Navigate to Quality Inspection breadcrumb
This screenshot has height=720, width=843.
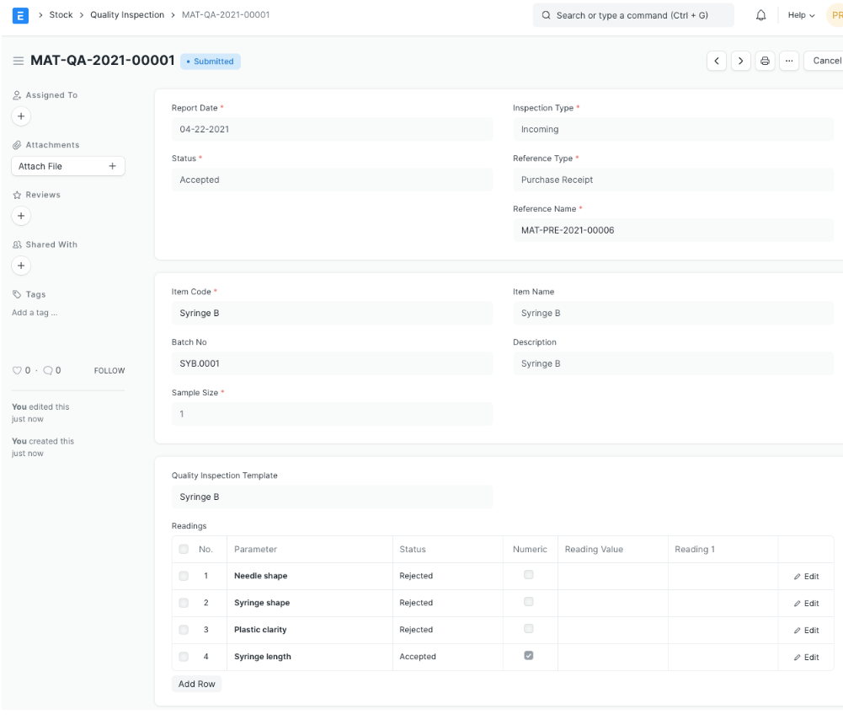tap(127, 15)
